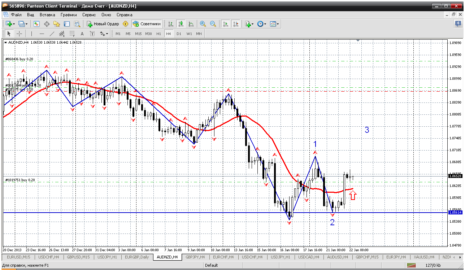The image size is (465, 270).
Task: Select the crosshair cursor tool
Action: click(19, 34)
